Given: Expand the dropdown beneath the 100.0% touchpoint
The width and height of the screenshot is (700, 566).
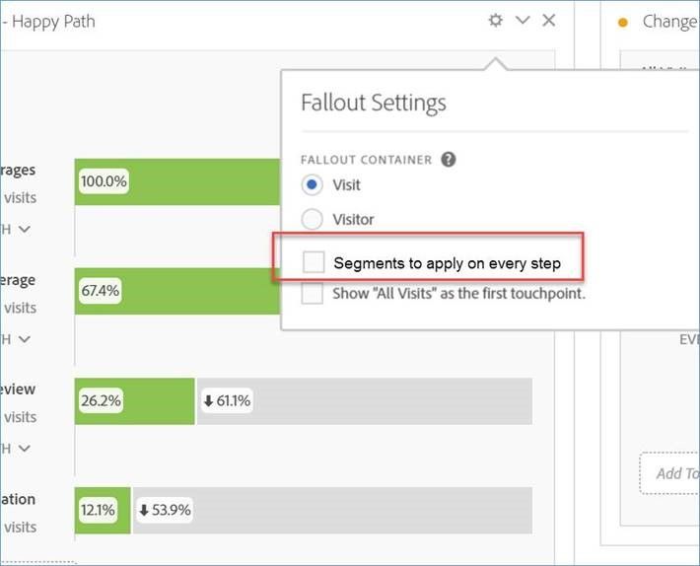Looking at the screenshot, I should coord(23,230).
